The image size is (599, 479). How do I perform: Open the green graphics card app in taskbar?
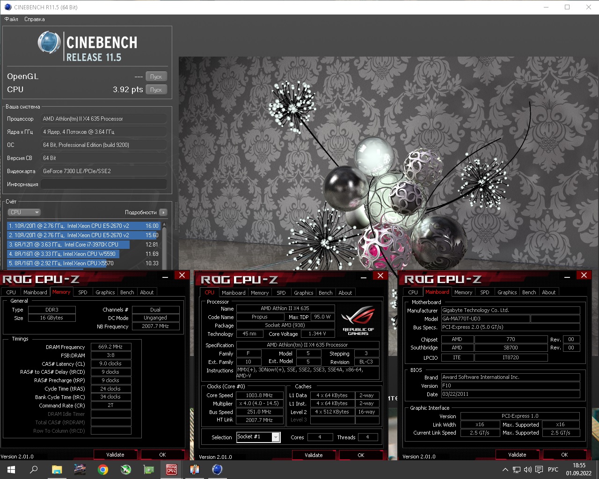tap(149, 470)
